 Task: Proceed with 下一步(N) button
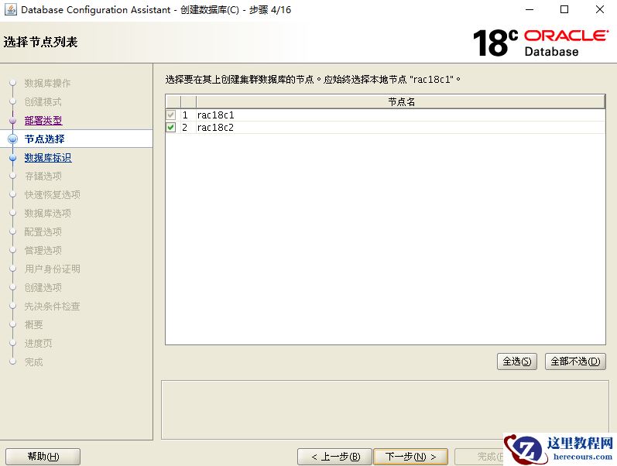(410, 457)
